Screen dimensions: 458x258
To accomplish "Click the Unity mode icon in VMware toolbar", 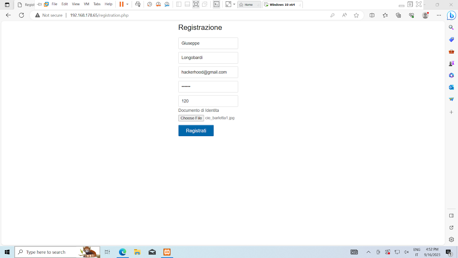I will pos(205,4).
